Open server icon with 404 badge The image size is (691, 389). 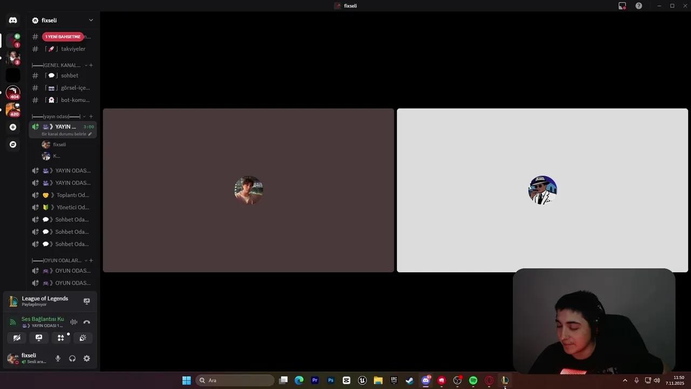point(13,92)
